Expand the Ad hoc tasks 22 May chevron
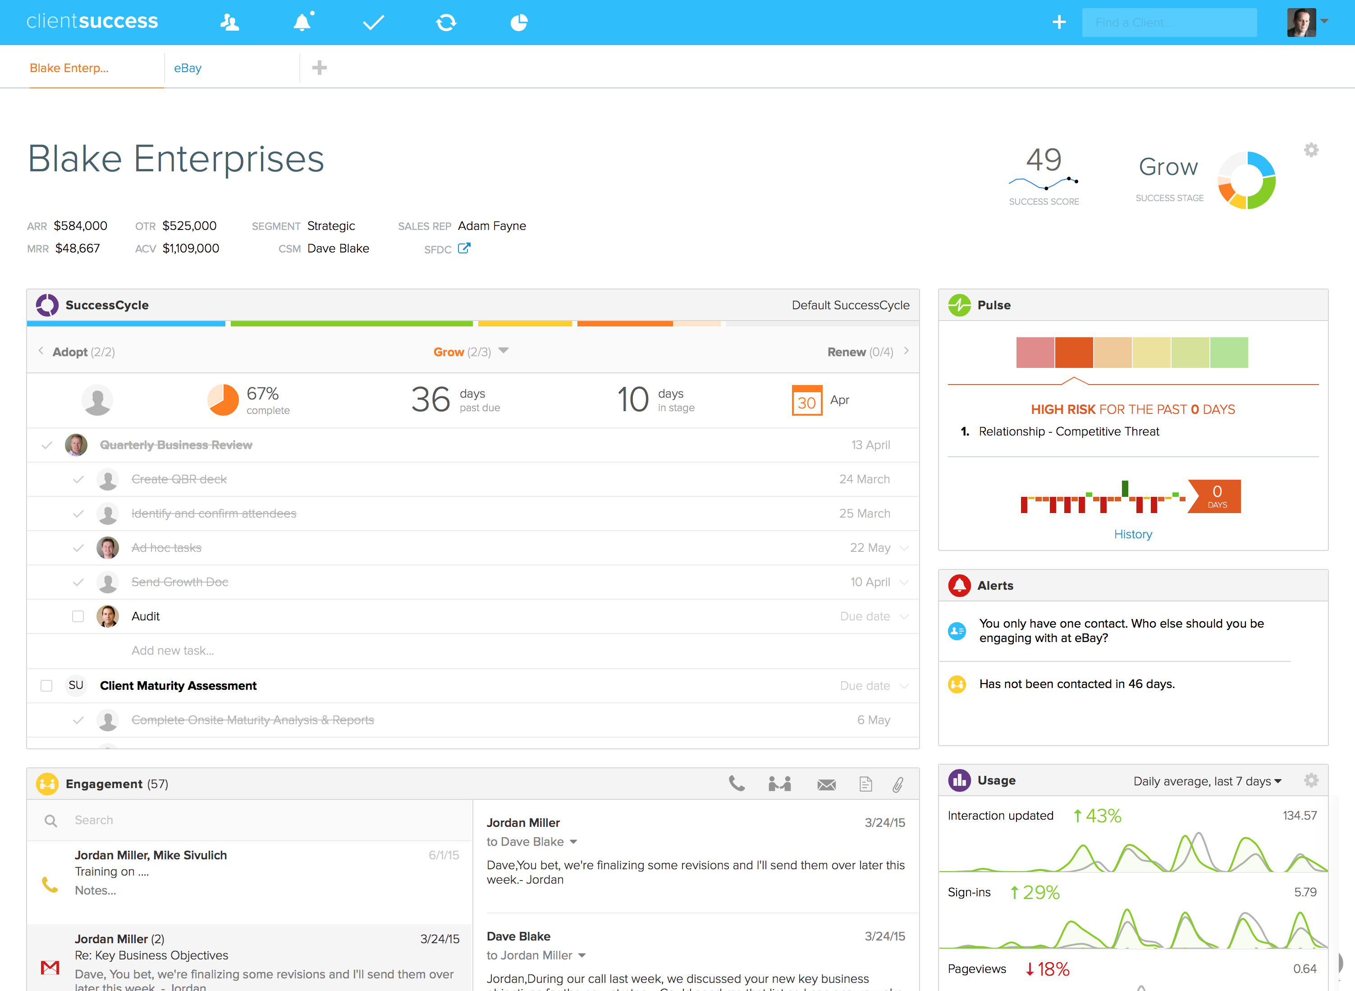The image size is (1355, 991). click(905, 548)
